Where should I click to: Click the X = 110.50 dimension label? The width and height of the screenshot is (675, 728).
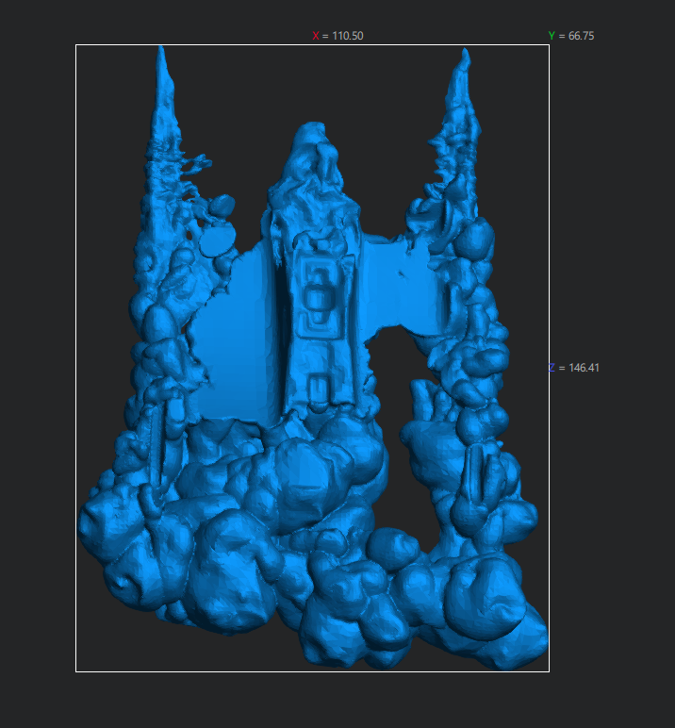pyautogui.click(x=337, y=36)
